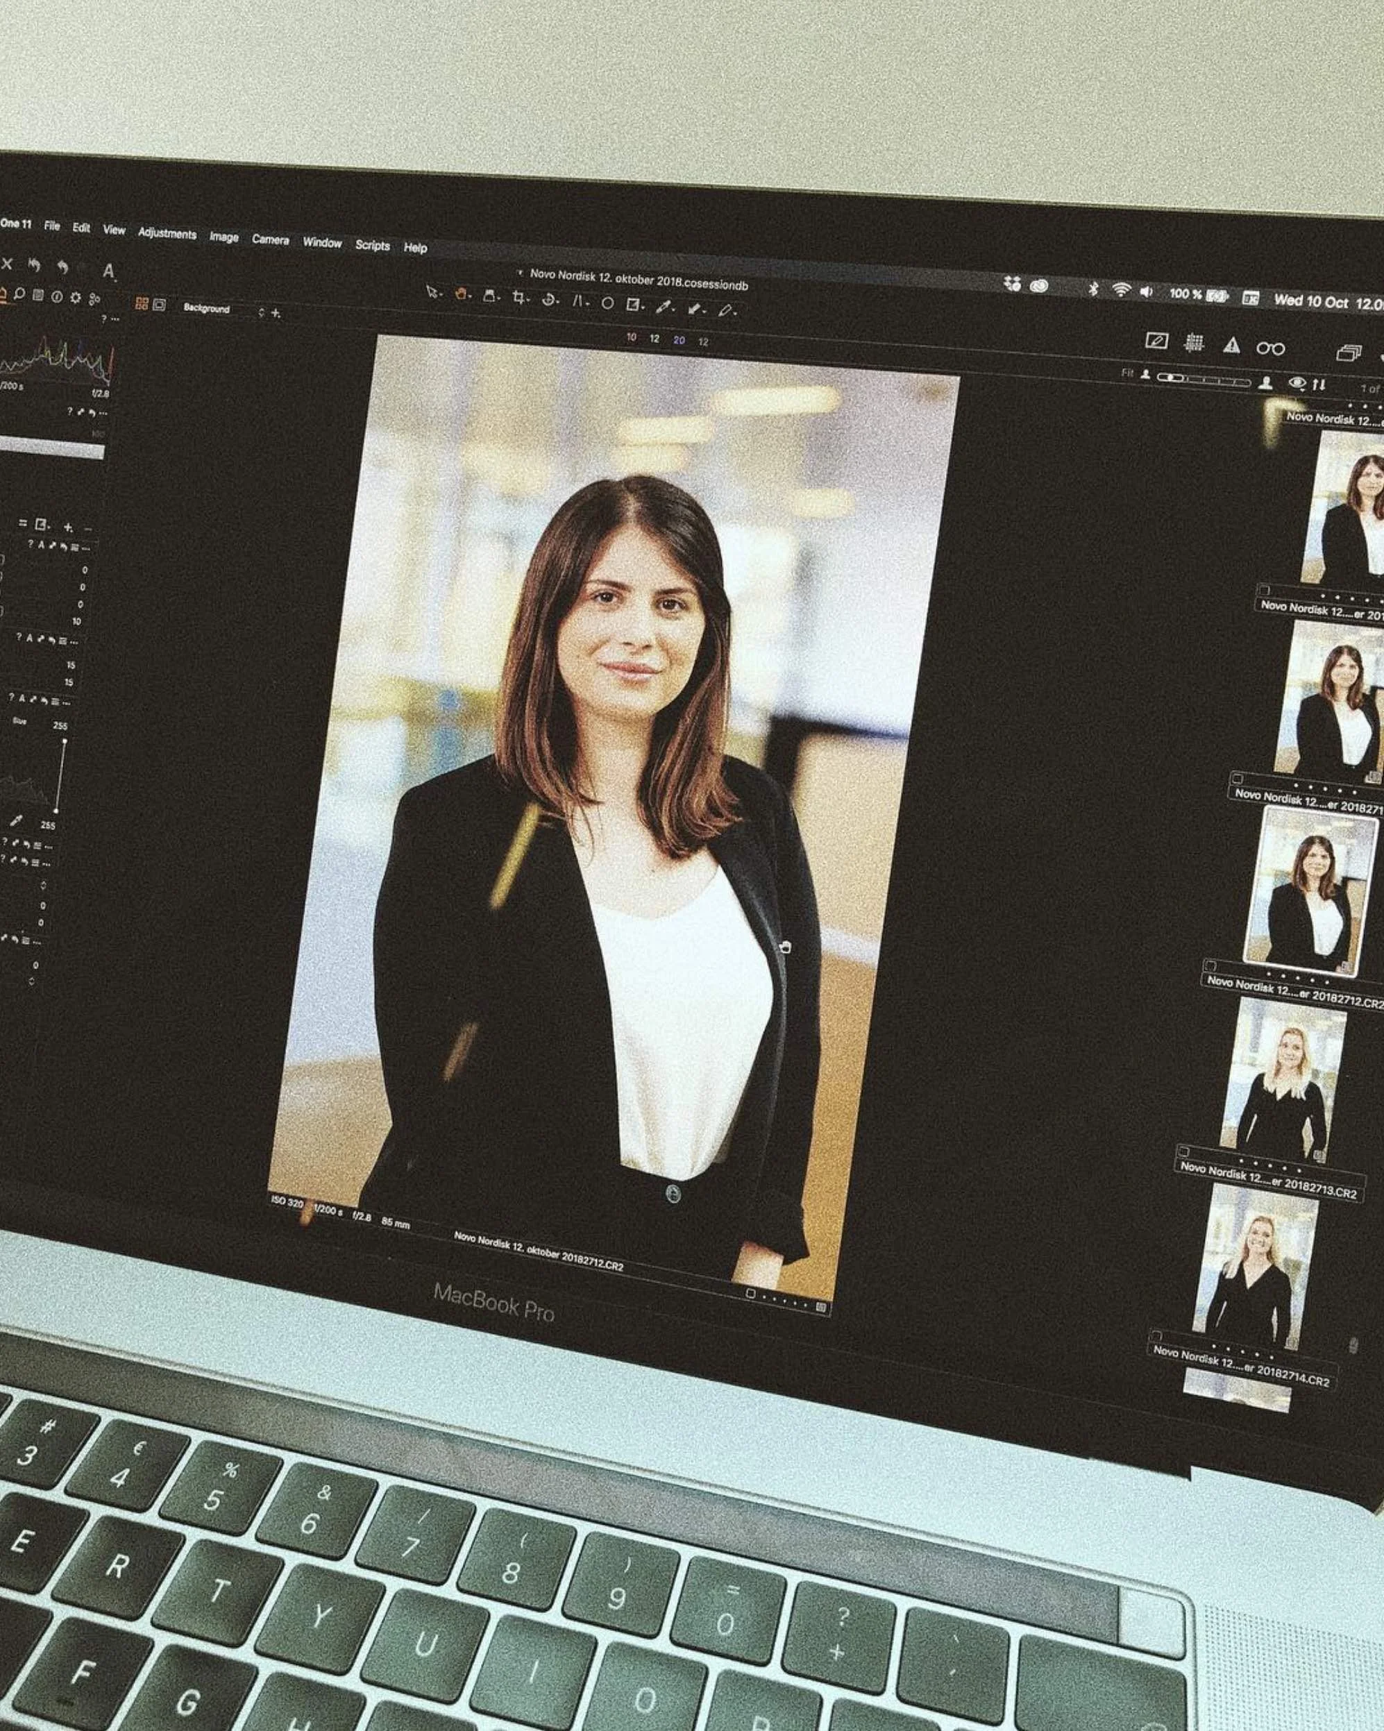Screen dimensions: 1384x1731
Task: Select the Keystone tool
Action: pyautogui.click(x=577, y=302)
